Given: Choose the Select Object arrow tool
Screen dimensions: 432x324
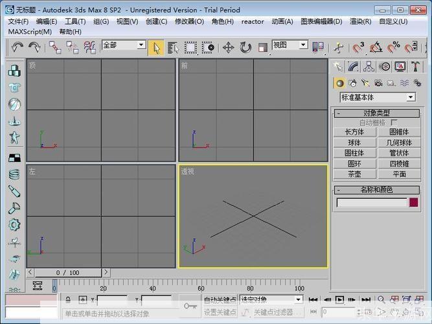Looking at the screenshot, I should (x=156, y=48).
